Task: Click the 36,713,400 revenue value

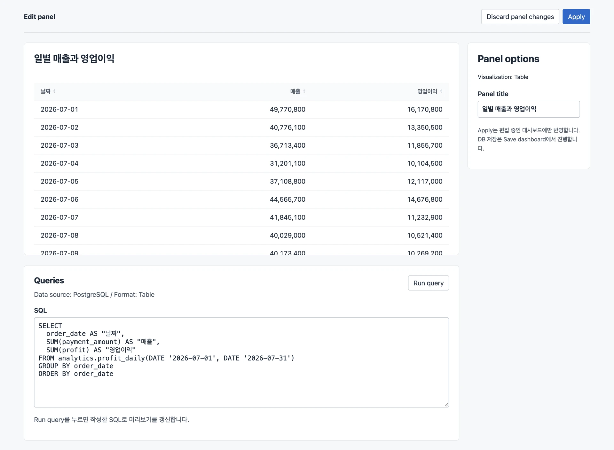Action: point(287,145)
